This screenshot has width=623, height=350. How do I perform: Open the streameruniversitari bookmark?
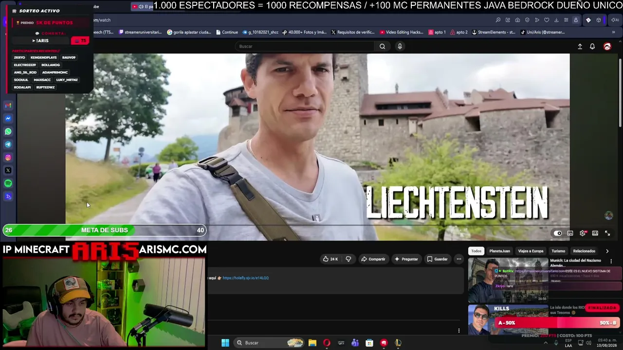click(x=139, y=32)
